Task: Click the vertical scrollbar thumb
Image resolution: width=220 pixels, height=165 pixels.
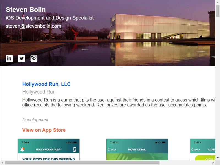Action: [x=218, y=11]
